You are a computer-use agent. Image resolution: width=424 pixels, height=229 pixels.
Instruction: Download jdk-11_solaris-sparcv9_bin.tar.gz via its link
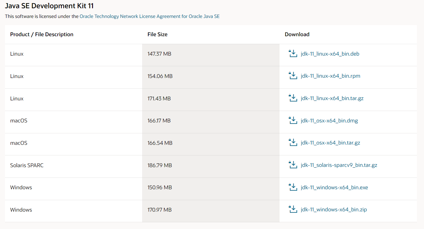[x=339, y=165]
